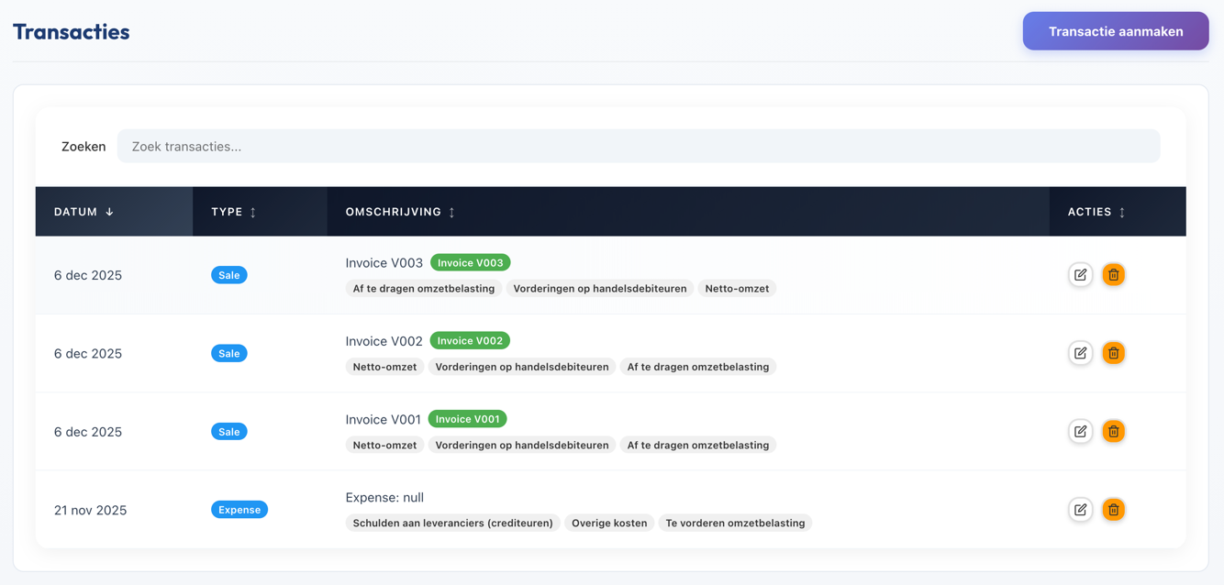Edit the Invoice V003 transaction
1224x585 pixels.
coord(1080,275)
